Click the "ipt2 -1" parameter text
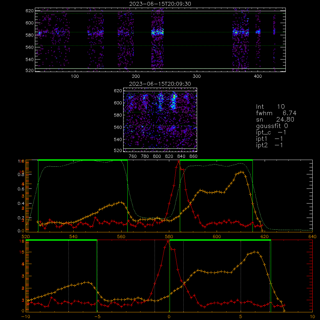Screen dimensions: 320x320 (269, 145)
